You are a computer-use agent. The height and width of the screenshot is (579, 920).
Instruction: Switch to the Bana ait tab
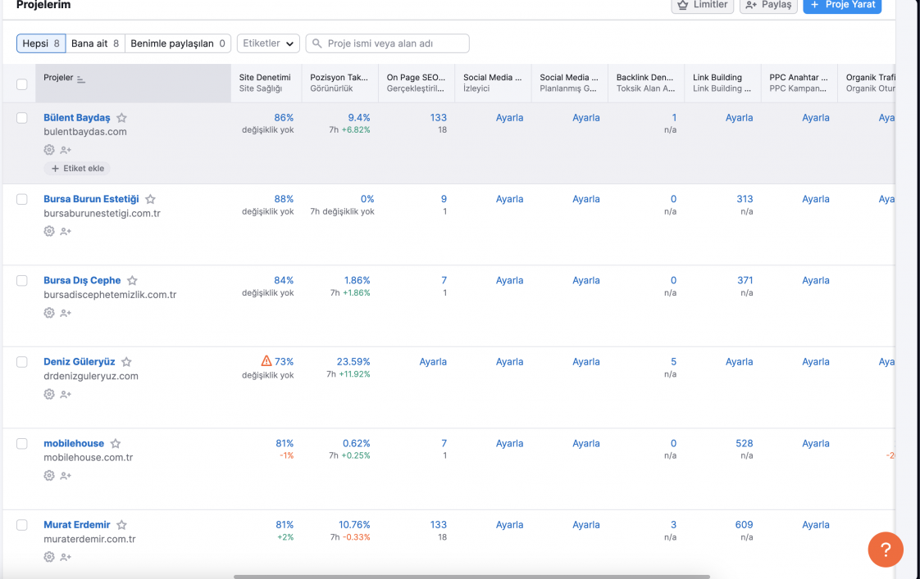coord(95,43)
